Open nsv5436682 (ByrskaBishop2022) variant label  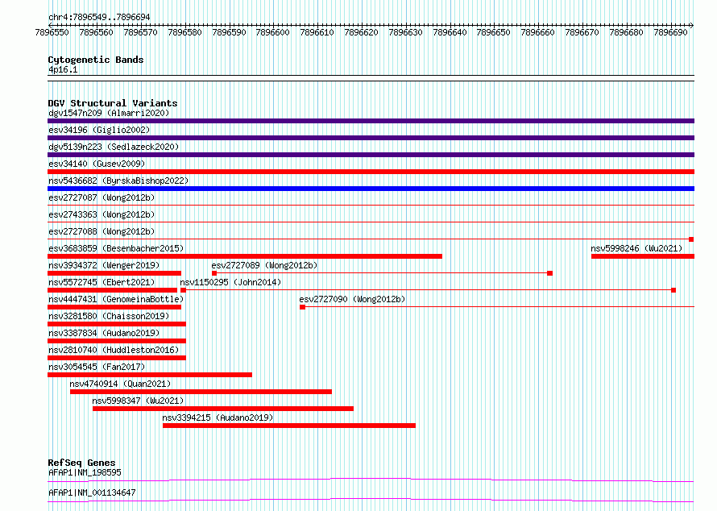pyautogui.click(x=118, y=181)
